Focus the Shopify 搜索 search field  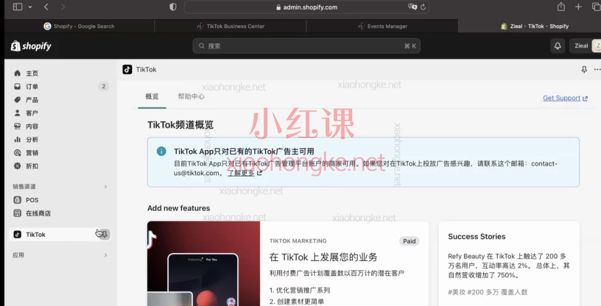(x=307, y=46)
